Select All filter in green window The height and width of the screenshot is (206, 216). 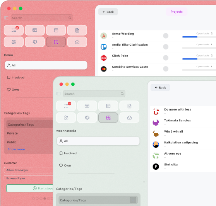98,141
